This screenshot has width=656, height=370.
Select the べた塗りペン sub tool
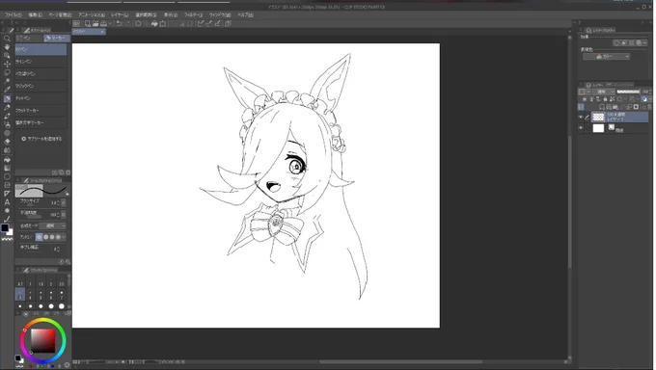tap(41, 73)
